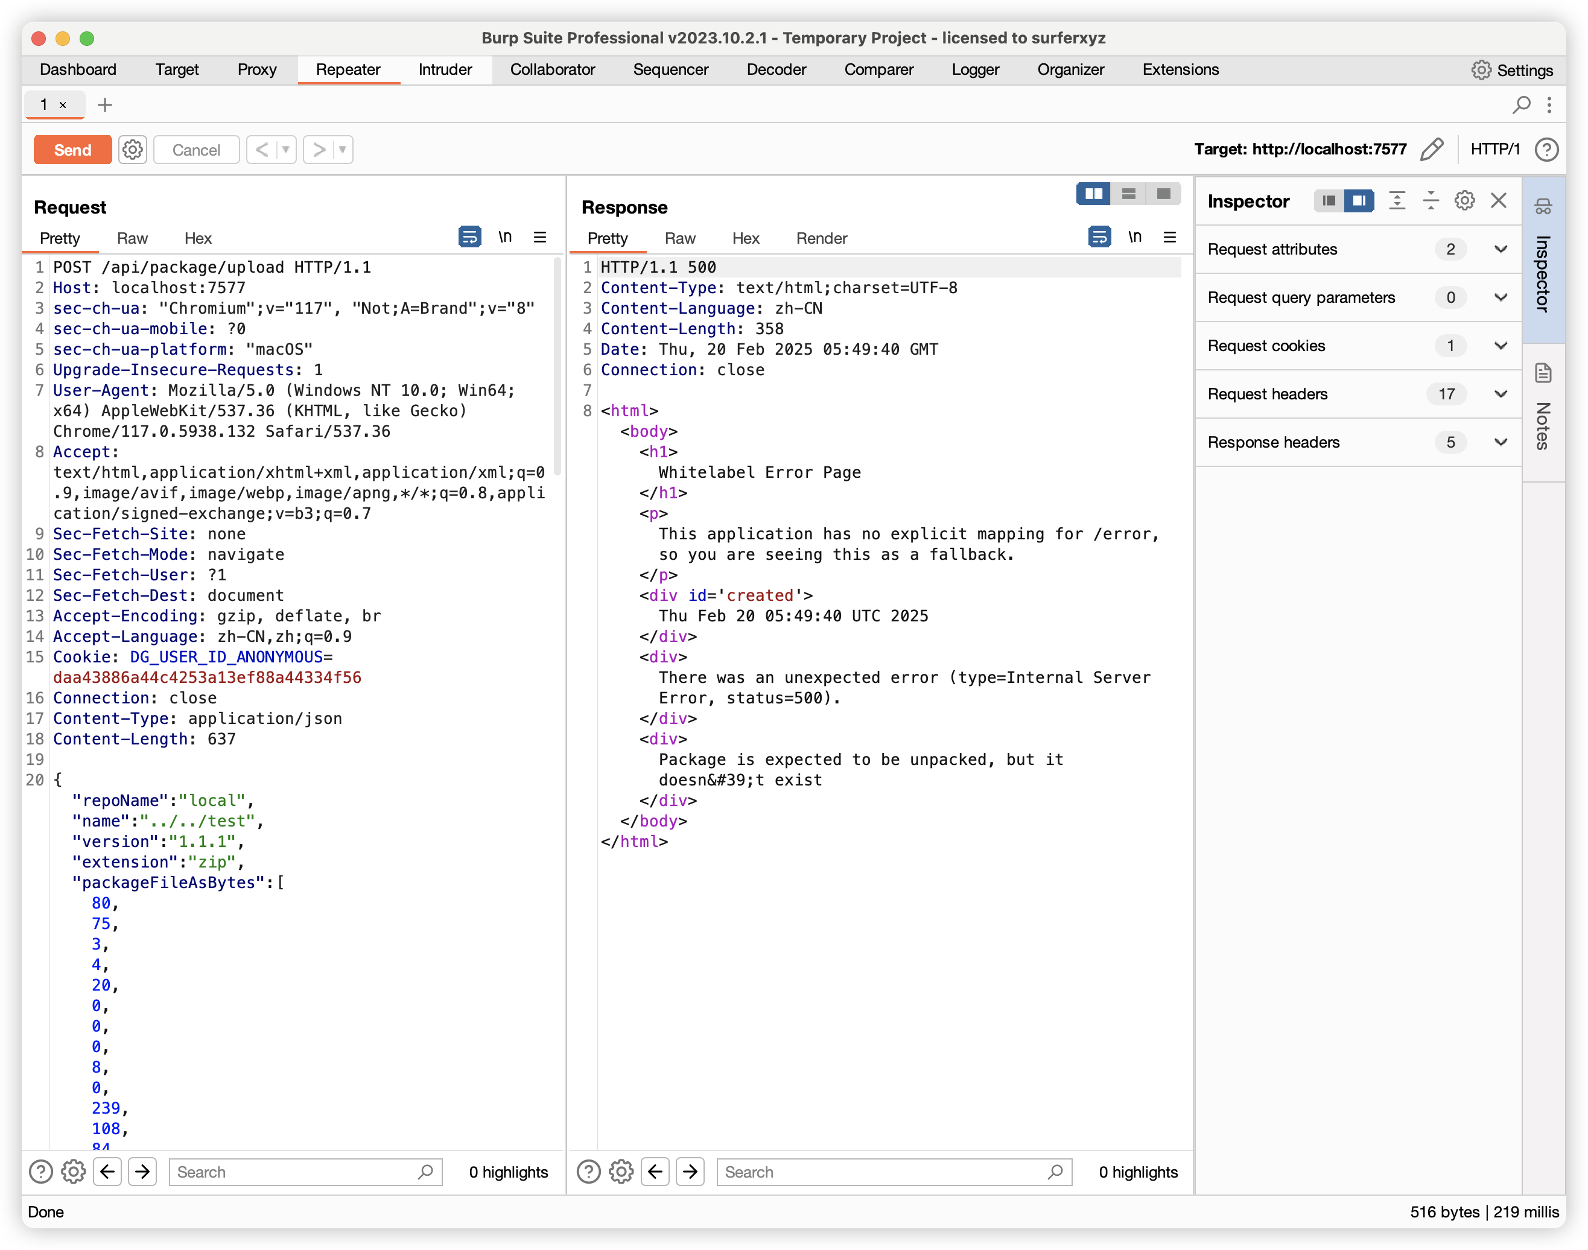Open Request pane hamburger menu
Viewport: 1588px width, 1250px height.
540,237
